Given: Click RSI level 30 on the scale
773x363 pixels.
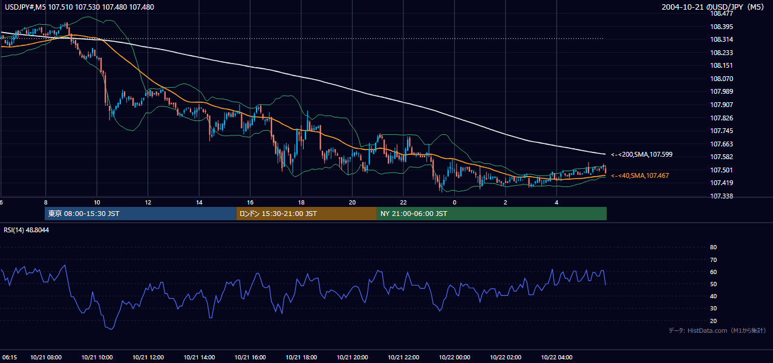Looking at the screenshot, I should (x=713, y=308).
